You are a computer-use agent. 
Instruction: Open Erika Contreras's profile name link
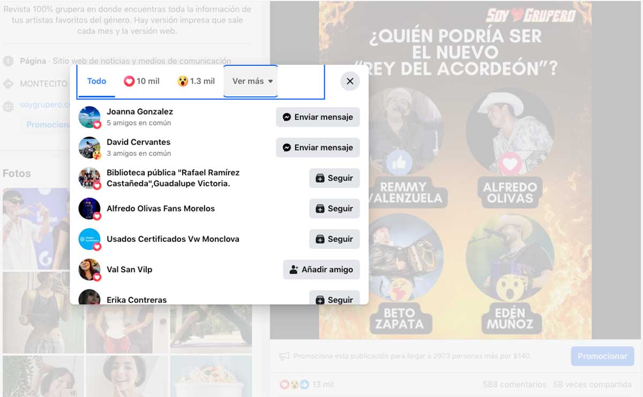[137, 300]
